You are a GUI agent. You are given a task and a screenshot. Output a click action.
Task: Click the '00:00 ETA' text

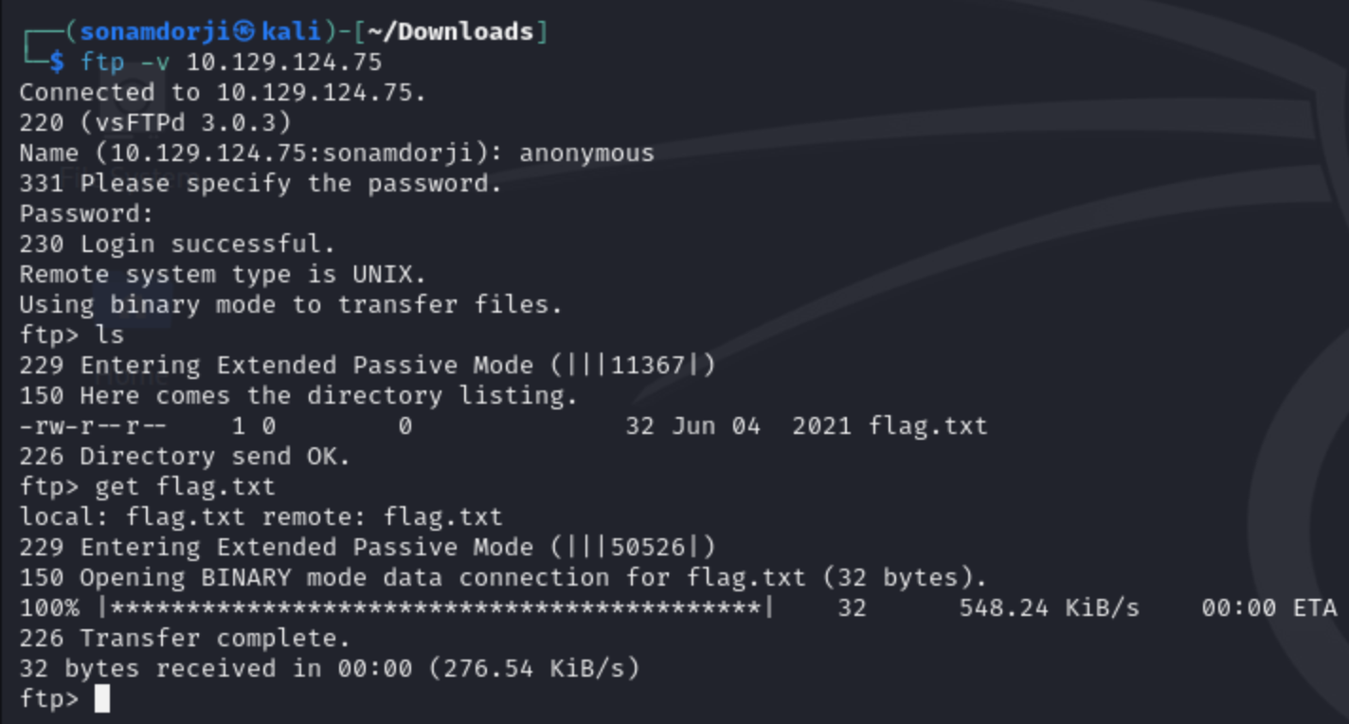pyautogui.click(x=1268, y=608)
